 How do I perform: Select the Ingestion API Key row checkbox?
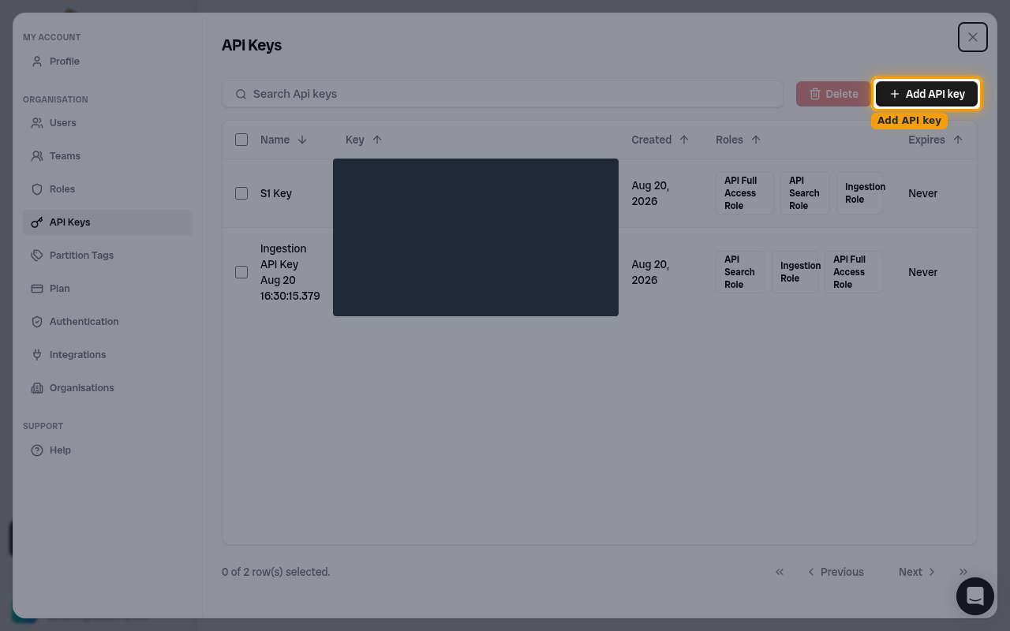click(x=241, y=272)
